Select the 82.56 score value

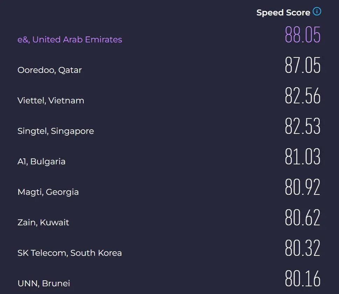click(303, 95)
